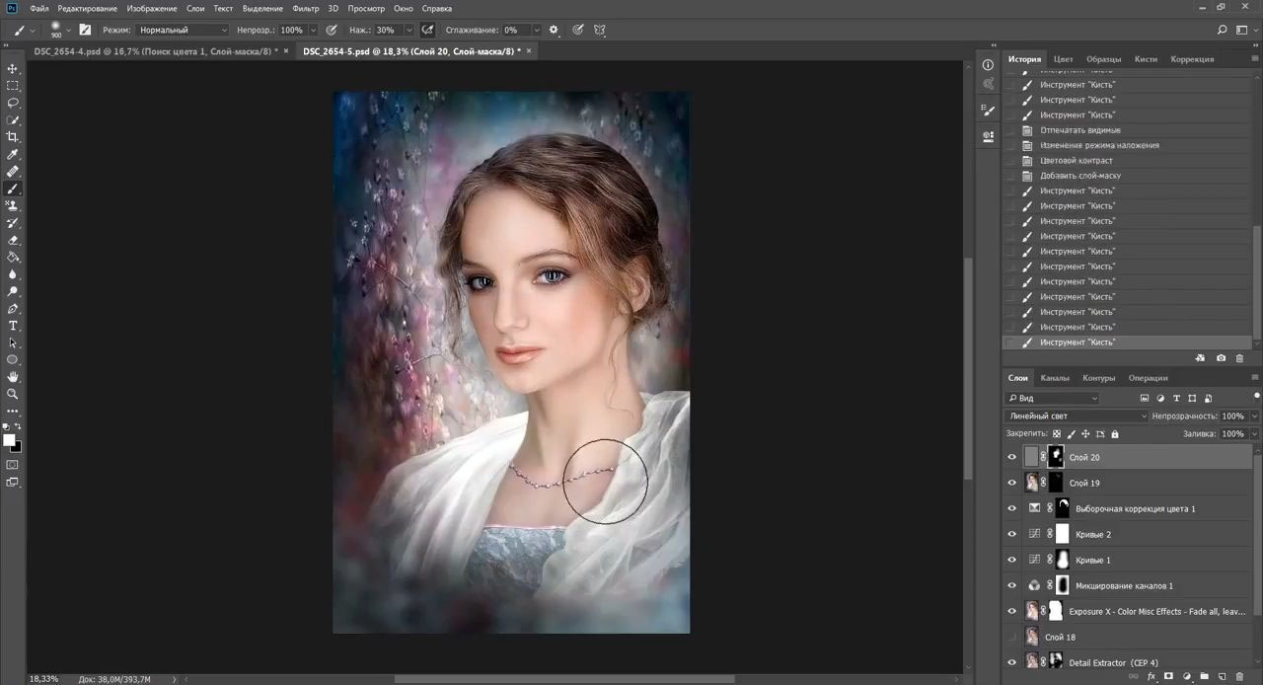This screenshot has width=1263, height=685.
Task: Open the Изображение menu
Action: coord(152,8)
